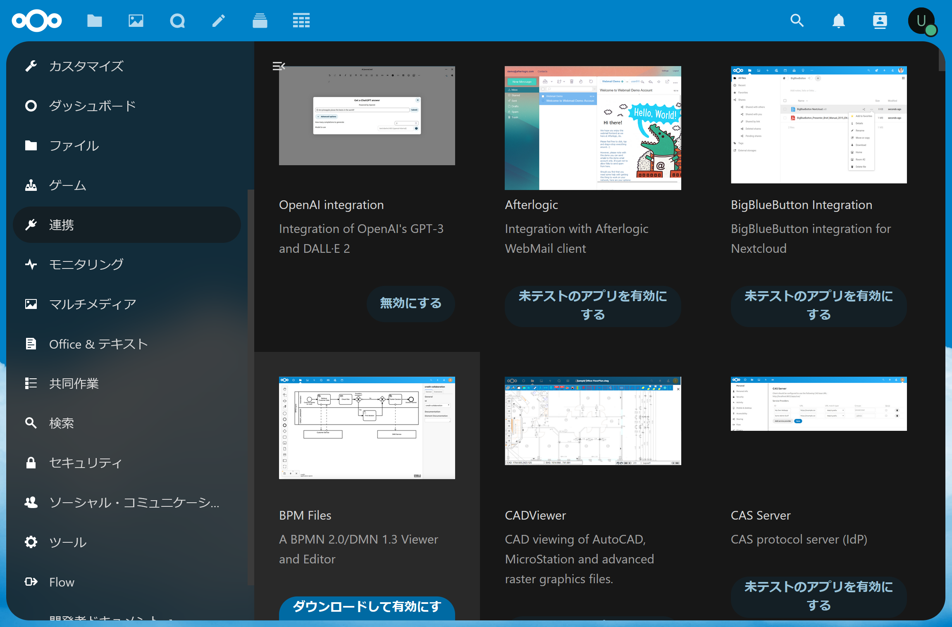Click the BigBlueButton Integration title

tap(801, 205)
